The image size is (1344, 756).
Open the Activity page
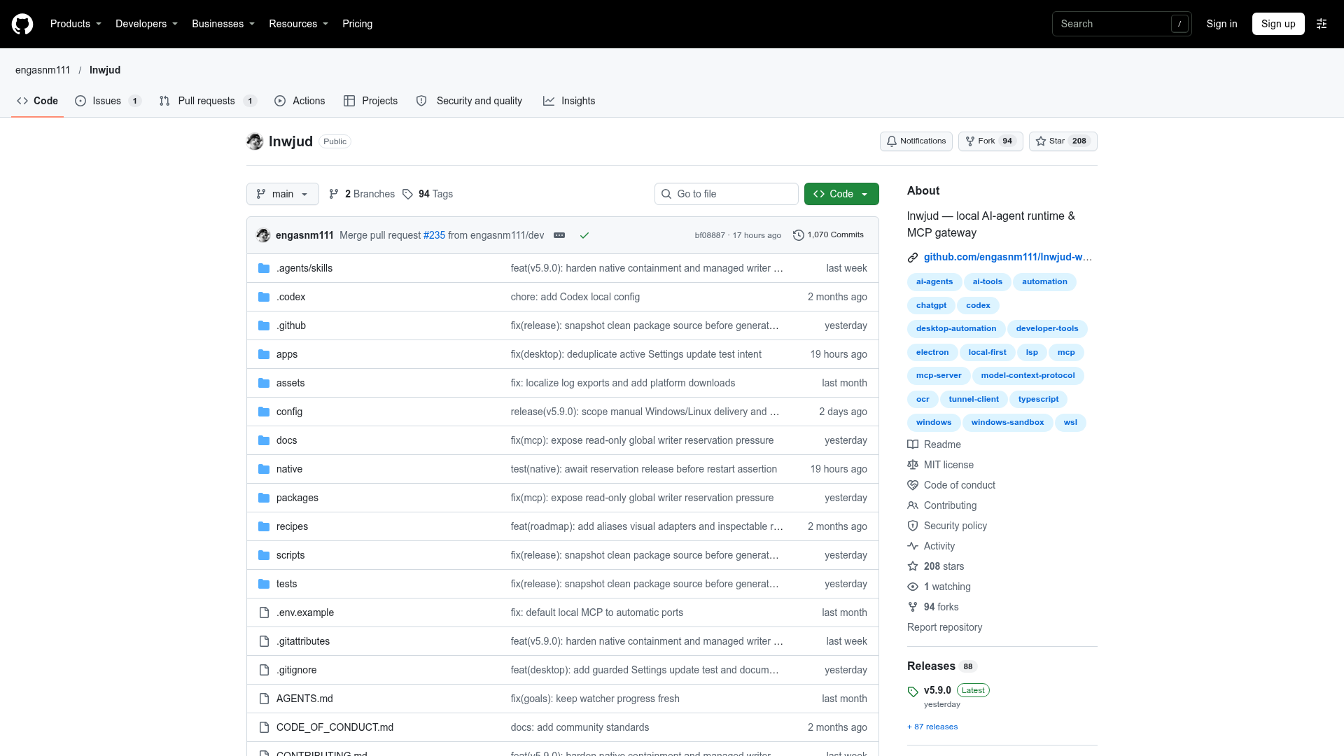[939, 546]
